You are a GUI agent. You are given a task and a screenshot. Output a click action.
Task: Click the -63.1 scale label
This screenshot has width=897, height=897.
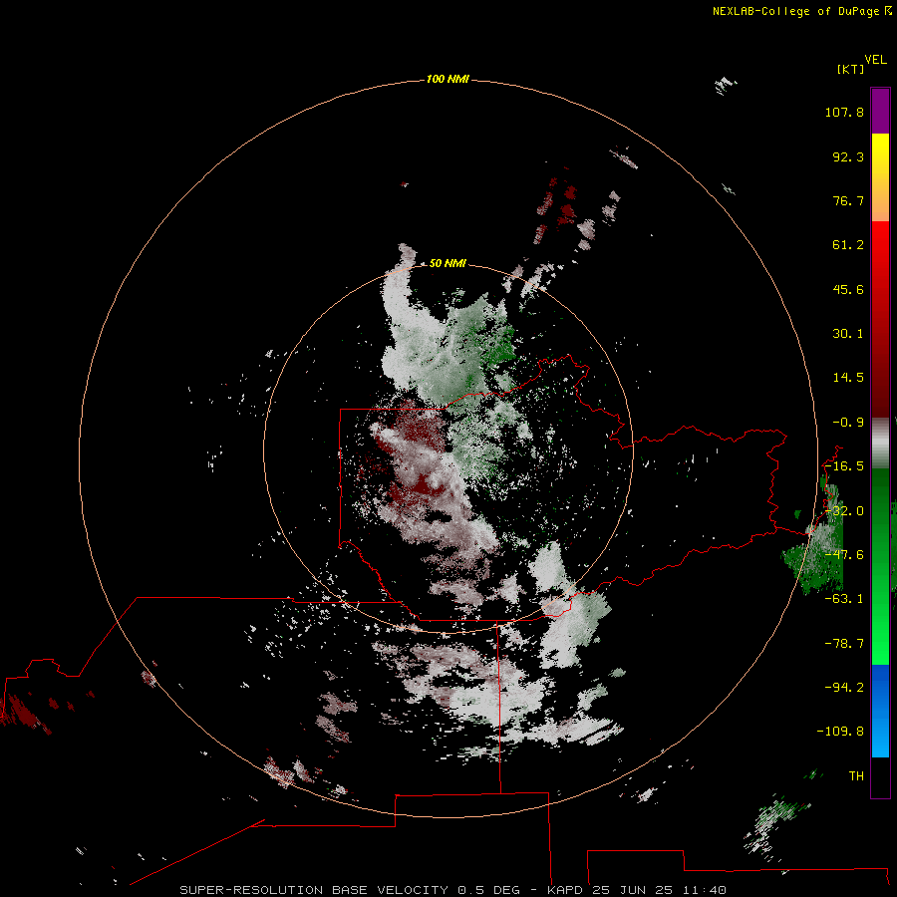coord(844,599)
